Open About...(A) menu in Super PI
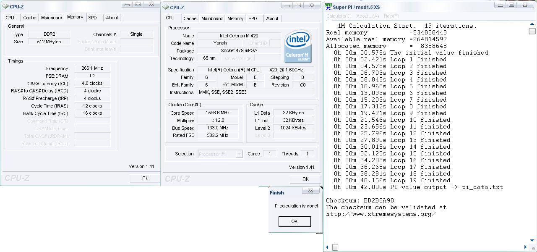The width and height of the screenshot is (537, 252). coord(368,16)
